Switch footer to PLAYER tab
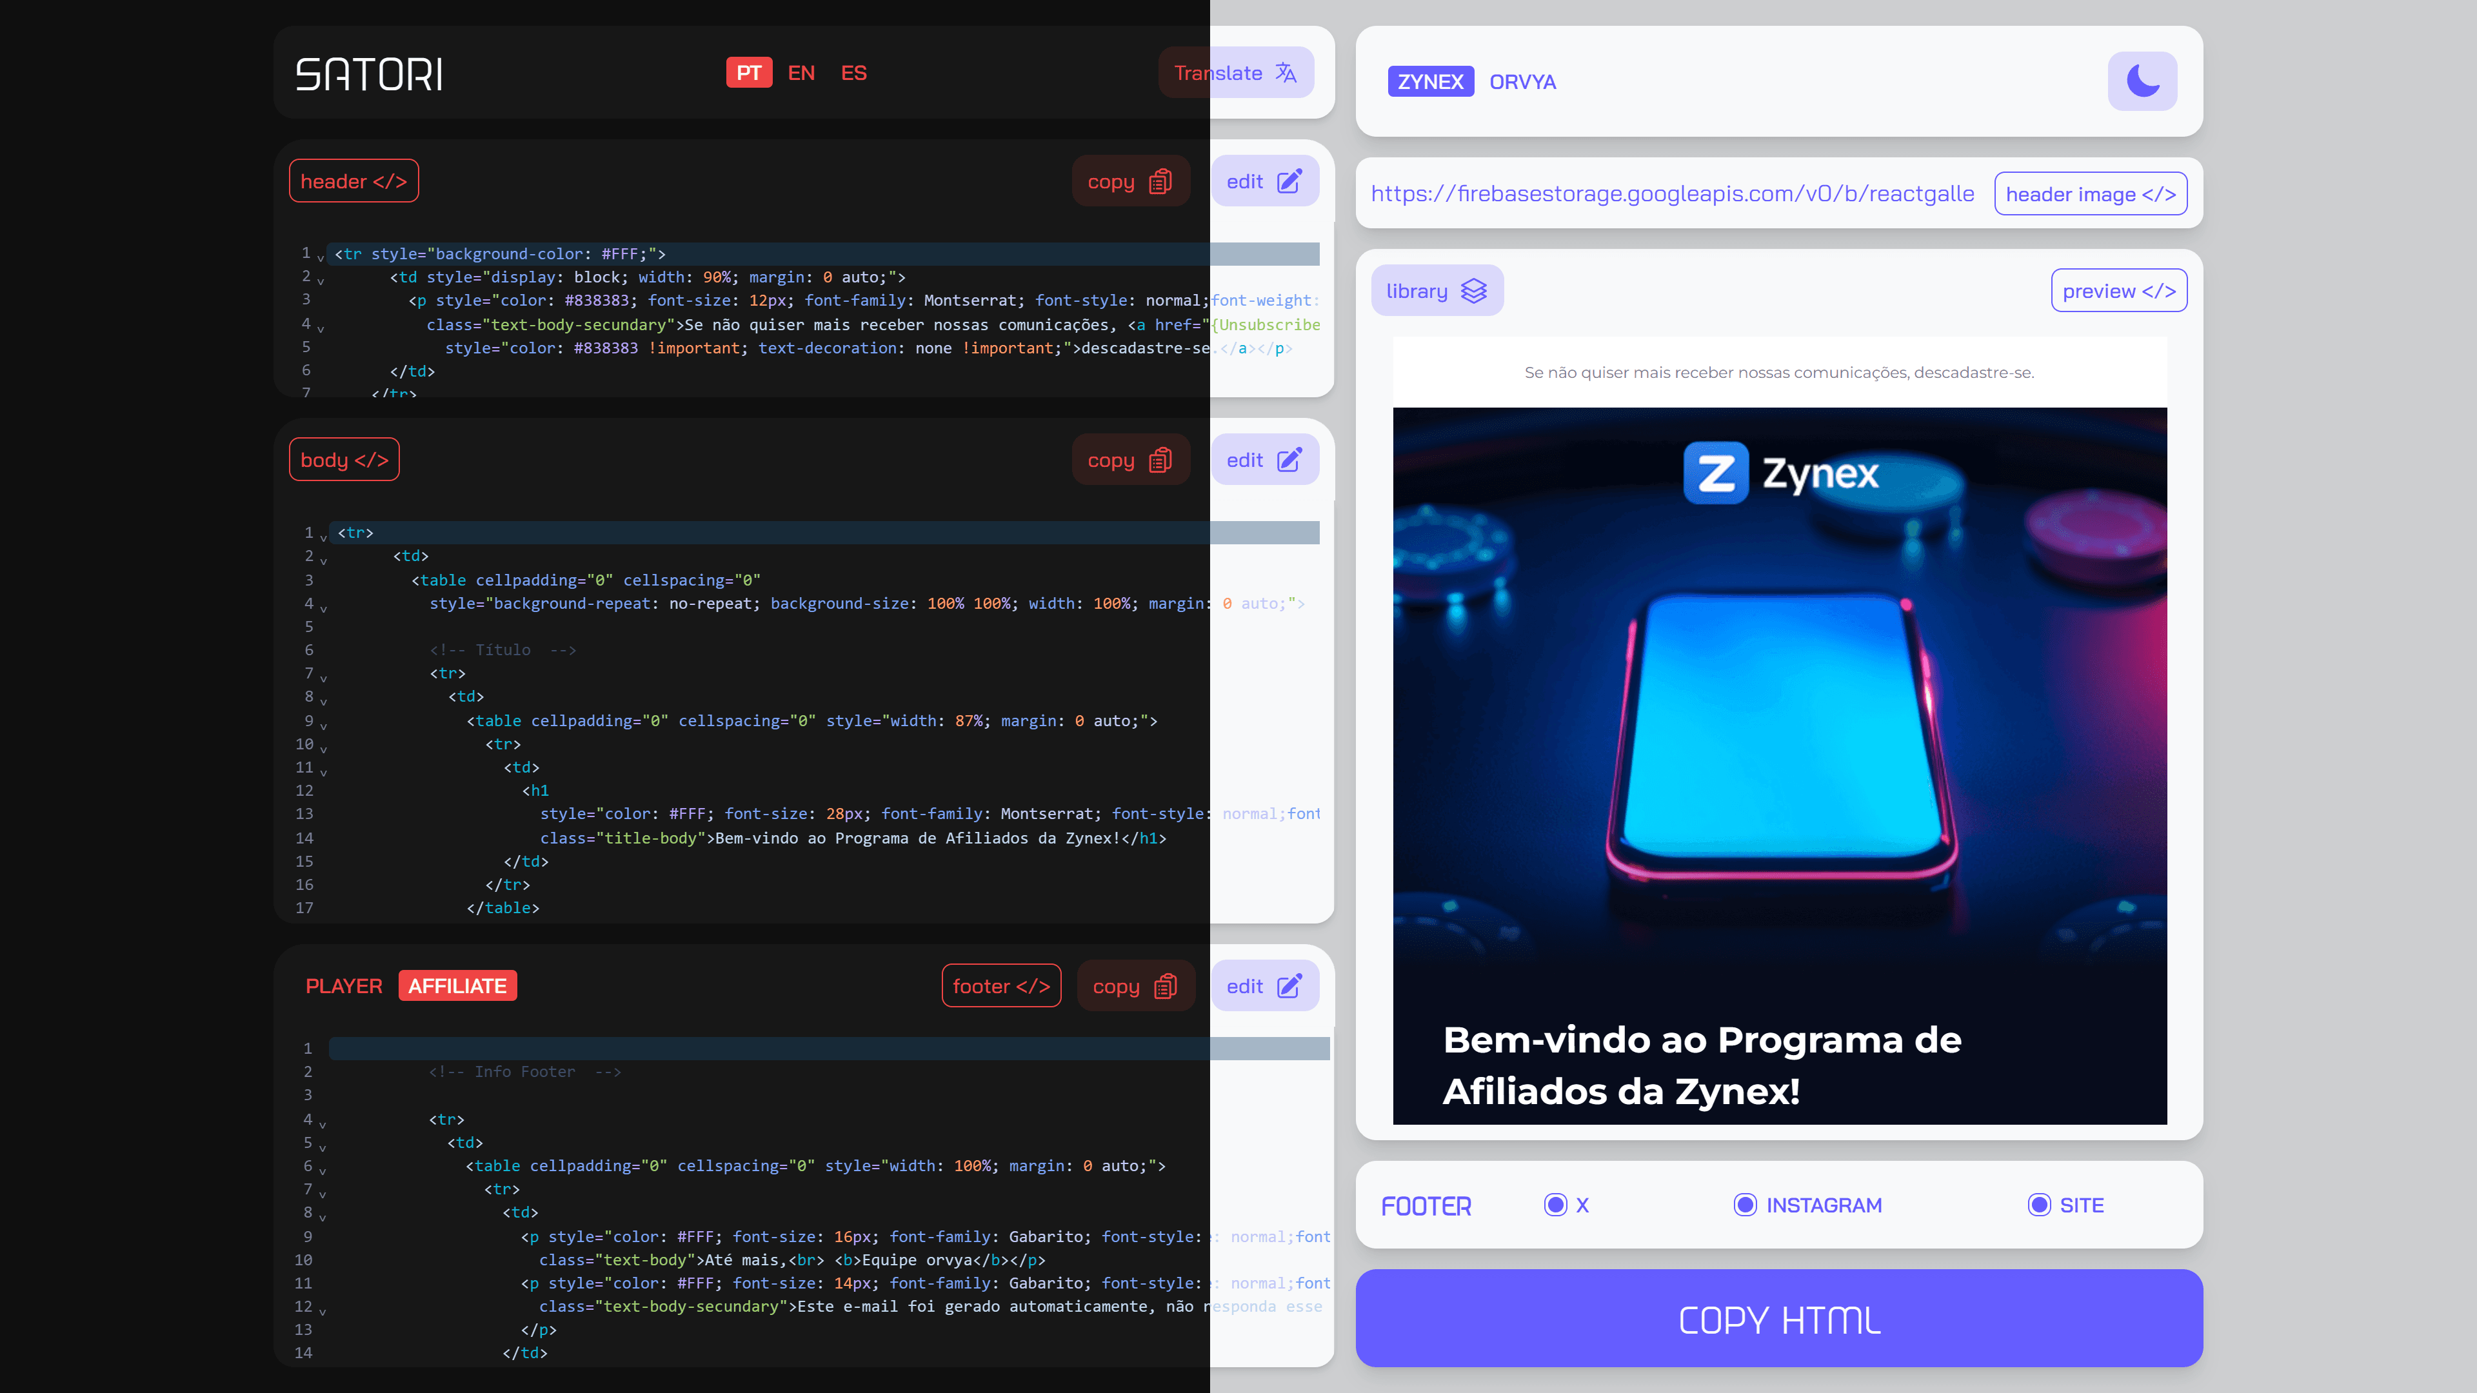The image size is (2477, 1393). click(x=343, y=986)
